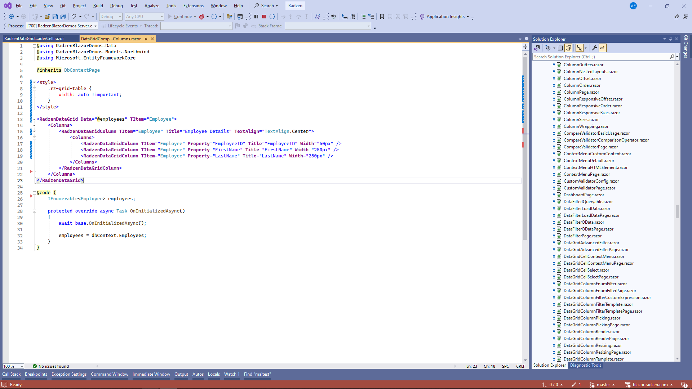Click the Save All icon
This screenshot has height=389, width=692.
click(63, 17)
